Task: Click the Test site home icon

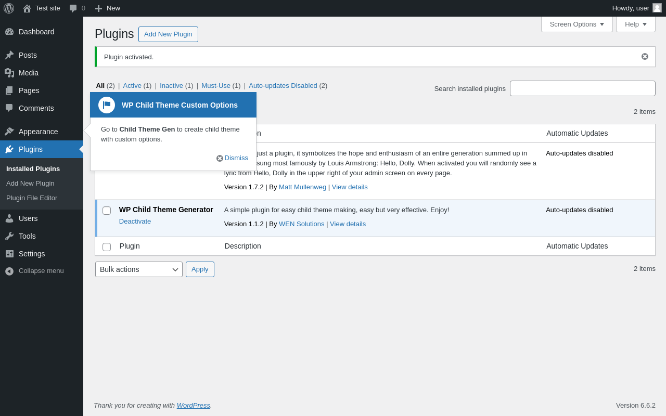Action: pos(27,8)
